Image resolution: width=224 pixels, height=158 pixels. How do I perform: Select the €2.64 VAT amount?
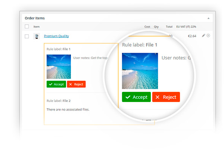click(x=191, y=36)
